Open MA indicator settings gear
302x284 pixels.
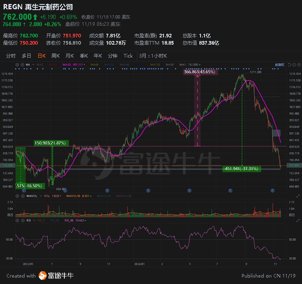click(x=17, y=65)
